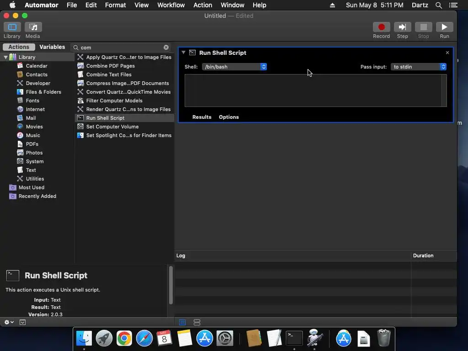This screenshot has width=468, height=351.
Task: Select Developer category
Action: coord(38,83)
